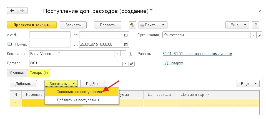Click the Номер input field
The image size is (266, 119).
coord(50,44)
